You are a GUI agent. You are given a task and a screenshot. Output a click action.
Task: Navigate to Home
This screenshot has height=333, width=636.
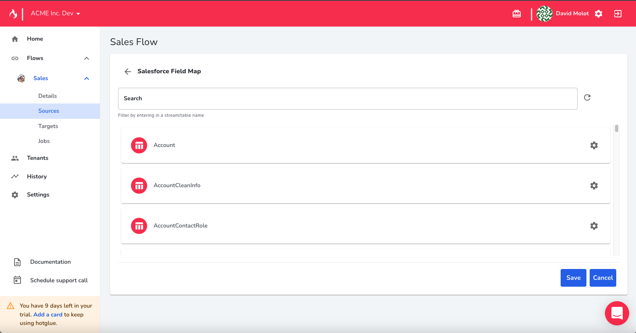pyautogui.click(x=35, y=39)
